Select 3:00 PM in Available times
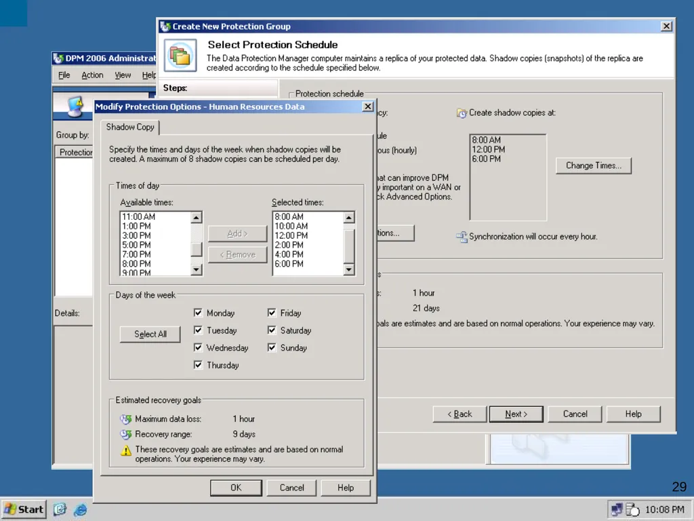 [136, 235]
